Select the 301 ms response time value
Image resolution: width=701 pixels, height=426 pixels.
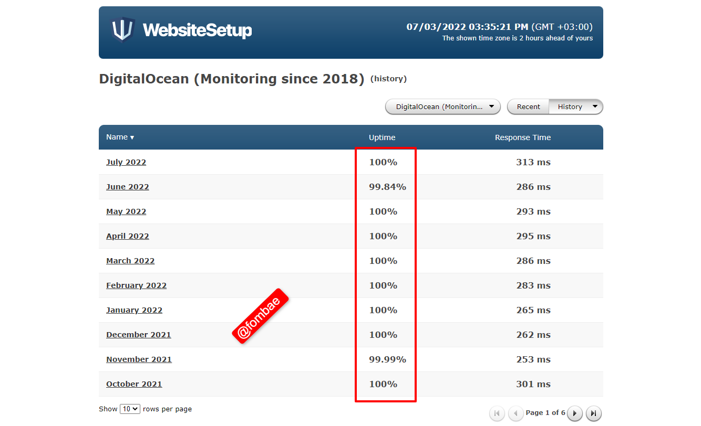coord(533,384)
